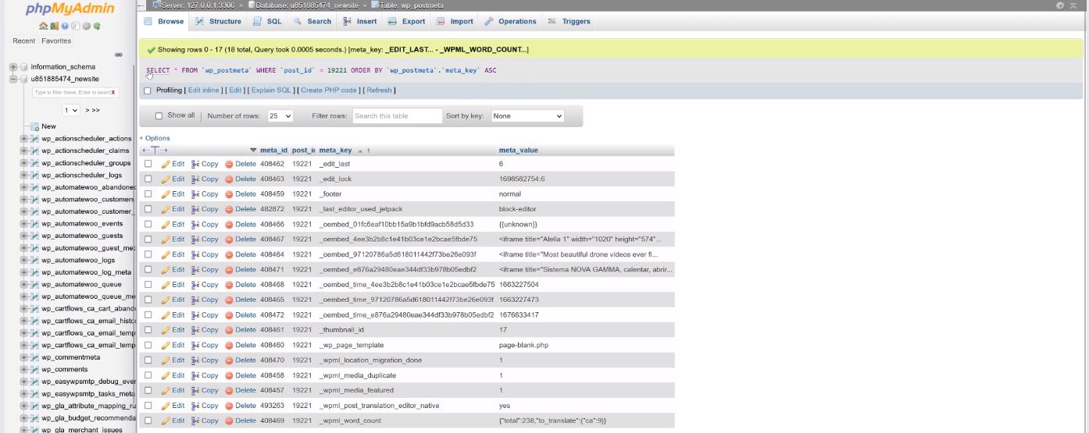Screen dimensions: 1089x433
Task: Expand the wp_automatewoo_events table node
Action: coord(24,224)
